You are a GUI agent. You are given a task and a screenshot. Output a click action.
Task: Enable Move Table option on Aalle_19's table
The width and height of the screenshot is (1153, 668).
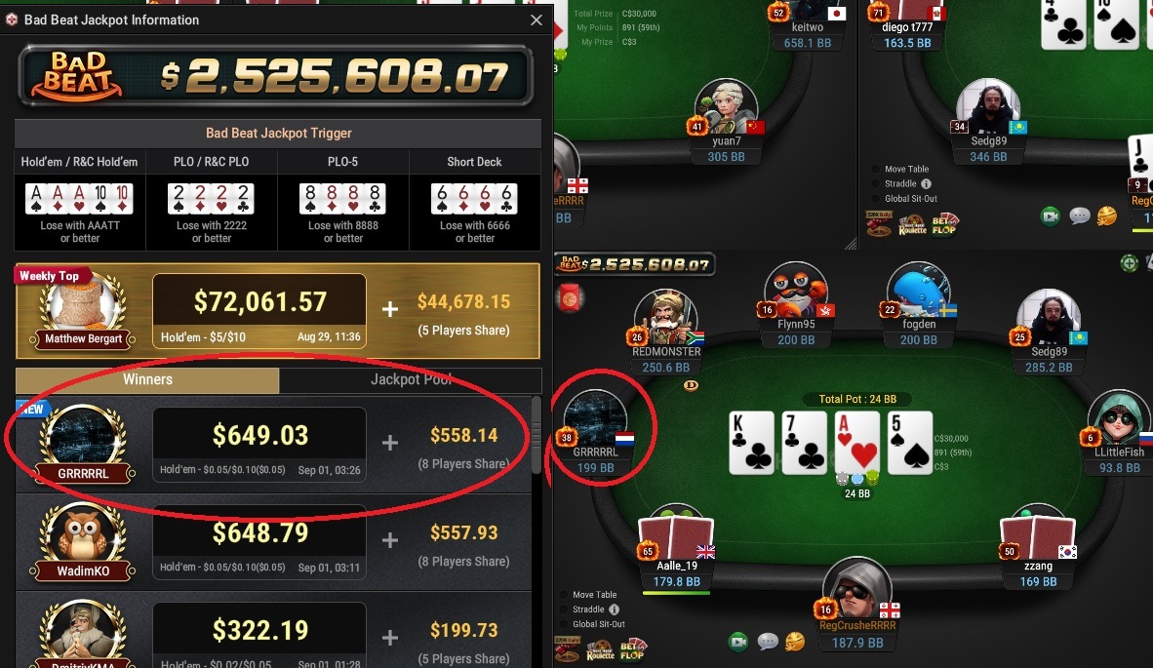click(x=588, y=595)
